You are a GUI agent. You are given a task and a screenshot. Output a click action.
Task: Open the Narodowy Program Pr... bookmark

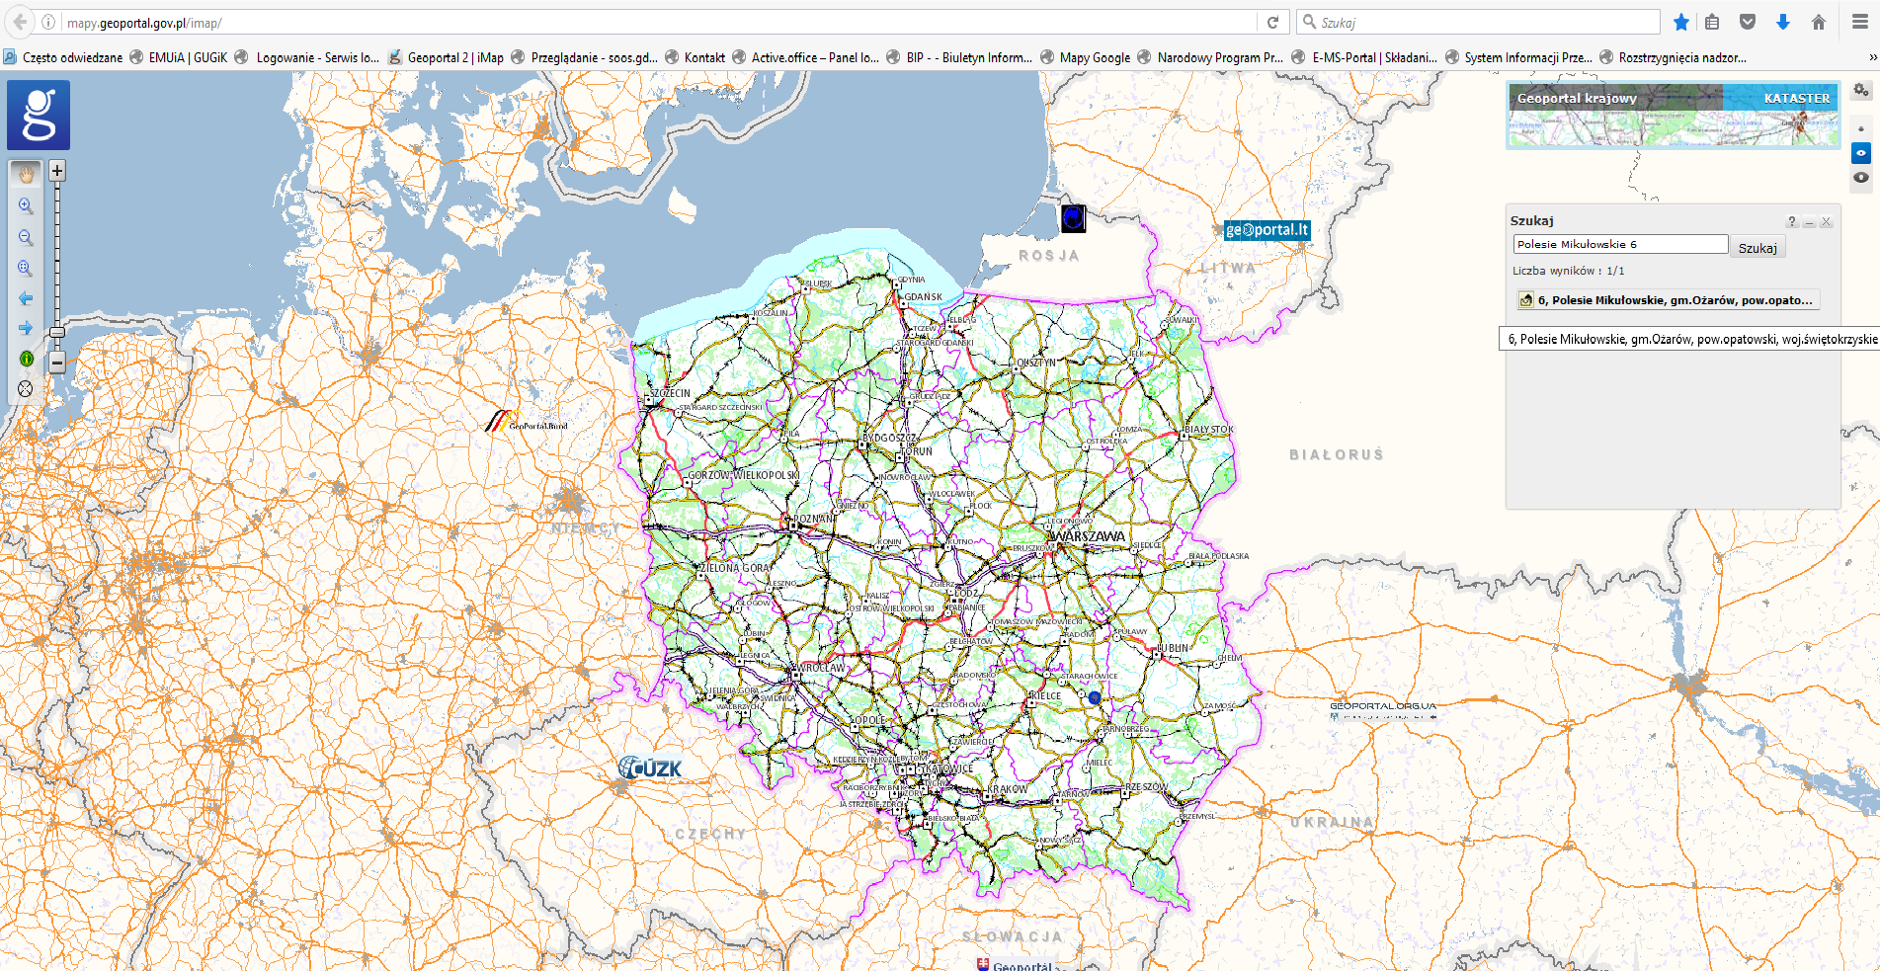point(1211,57)
